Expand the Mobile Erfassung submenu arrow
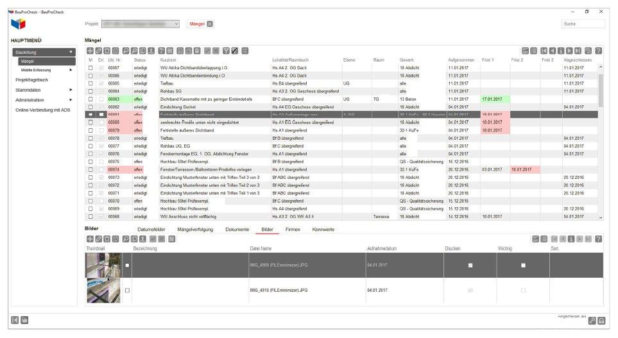The image size is (618, 338). coord(71,70)
